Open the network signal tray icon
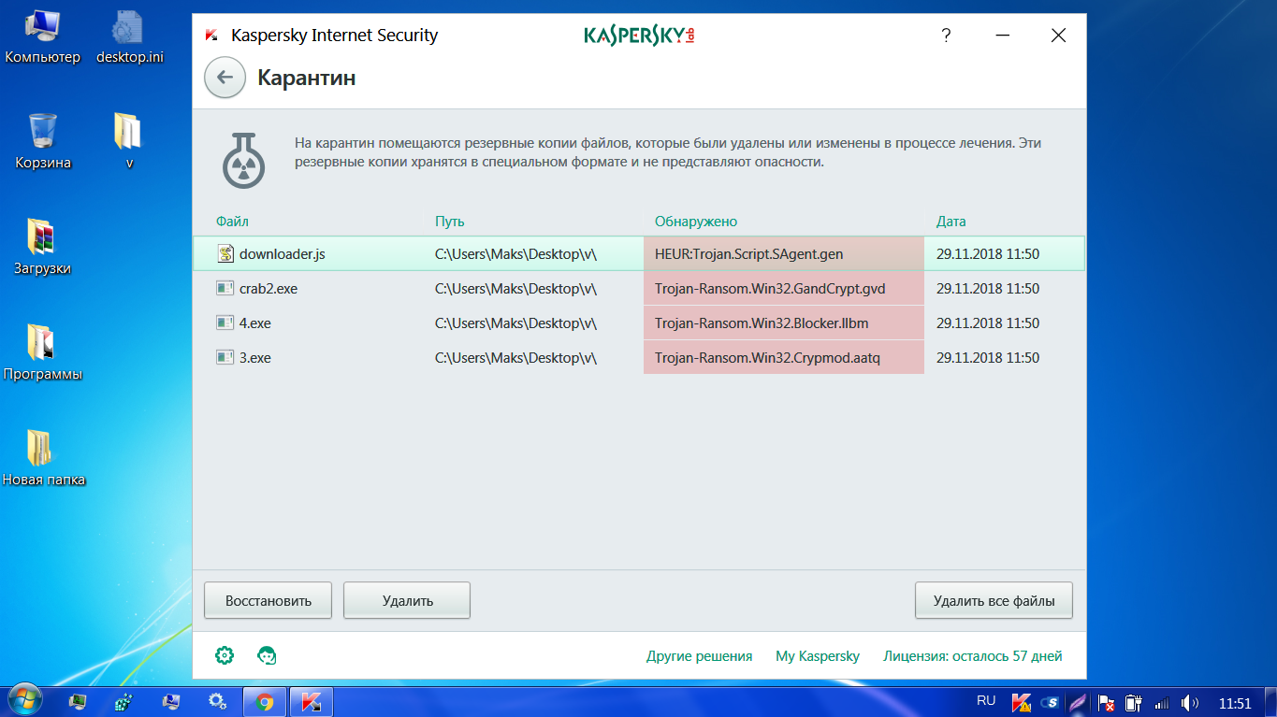The height and width of the screenshot is (717, 1277). pos(1162,702)
